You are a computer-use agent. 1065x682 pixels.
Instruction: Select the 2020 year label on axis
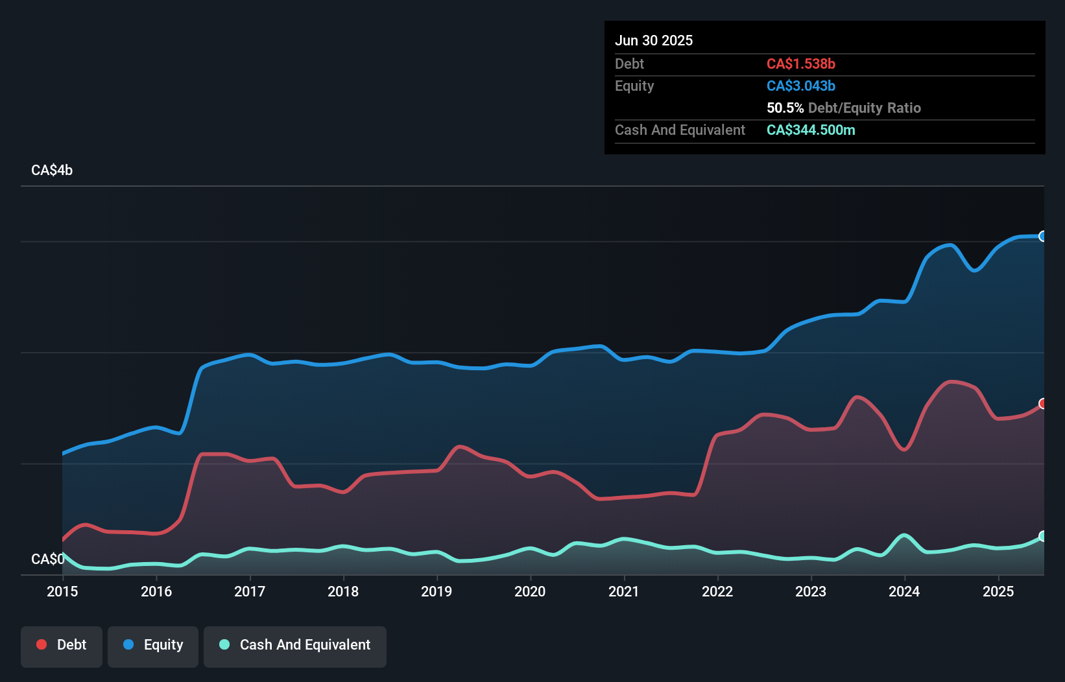click(x=530, y=591)
